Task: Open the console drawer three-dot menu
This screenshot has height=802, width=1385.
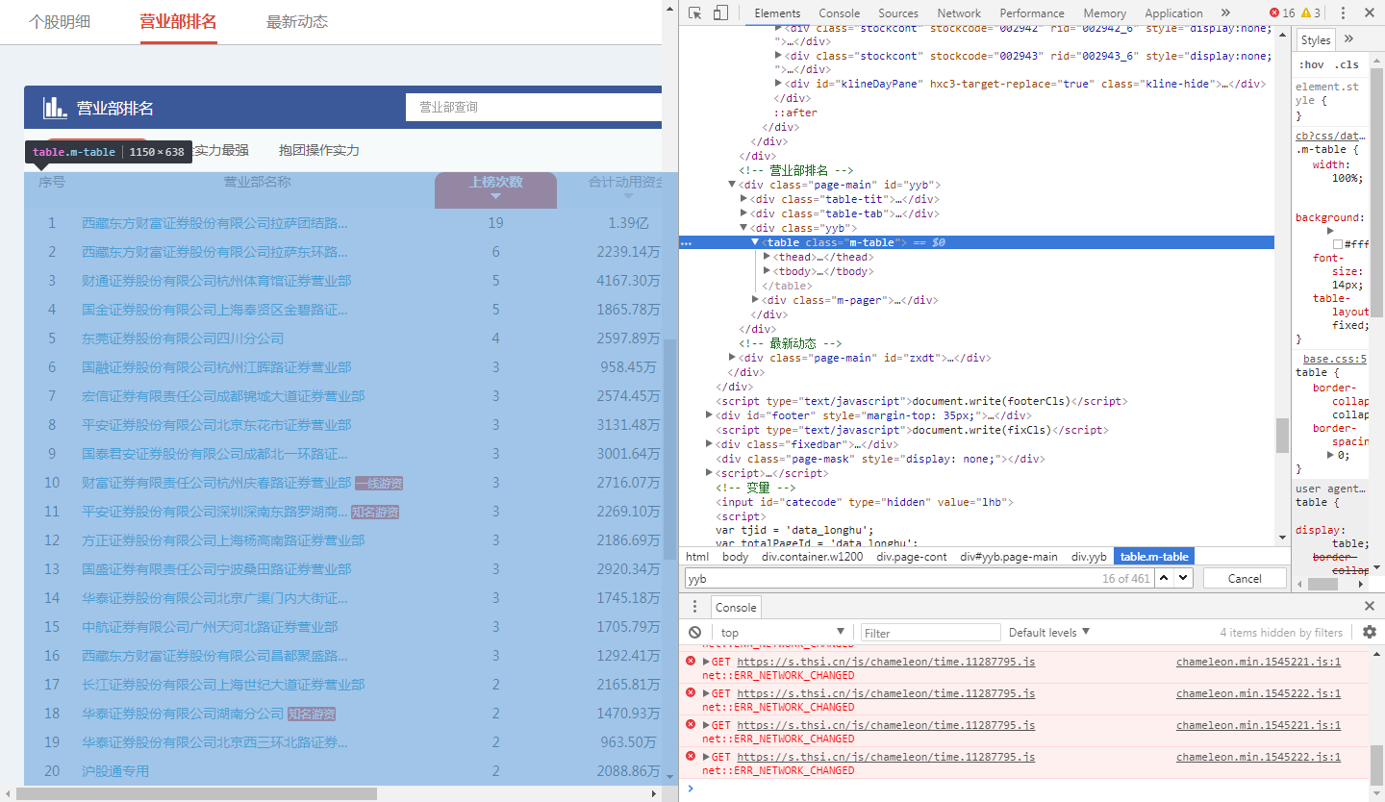Action: [696, 606]
